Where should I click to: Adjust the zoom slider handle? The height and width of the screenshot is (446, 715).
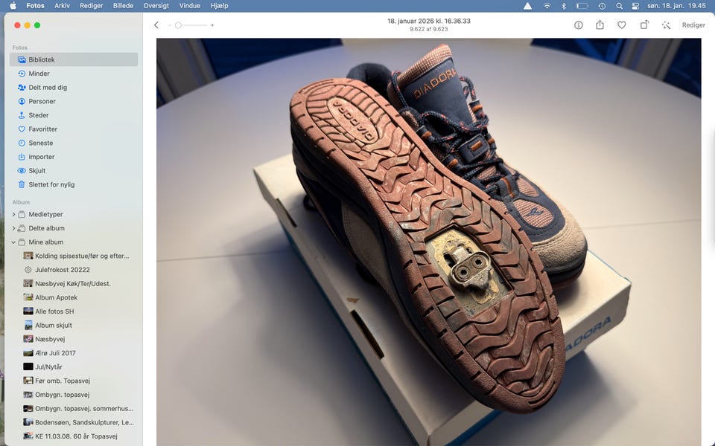(x=178, y=25)
